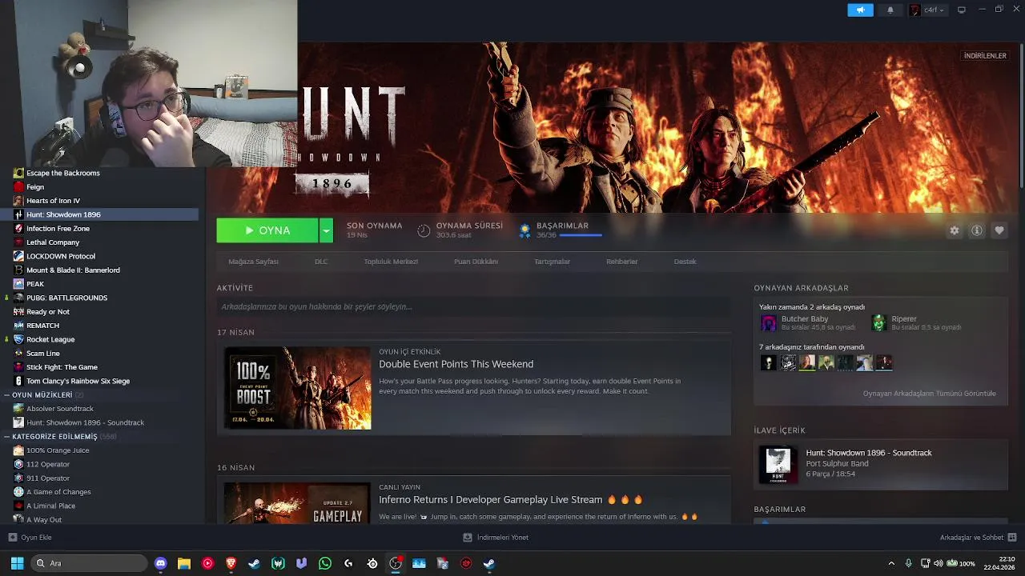View all playing friends link
The width and height of the screenshot is (1025, 576).
tap(930, 394)
